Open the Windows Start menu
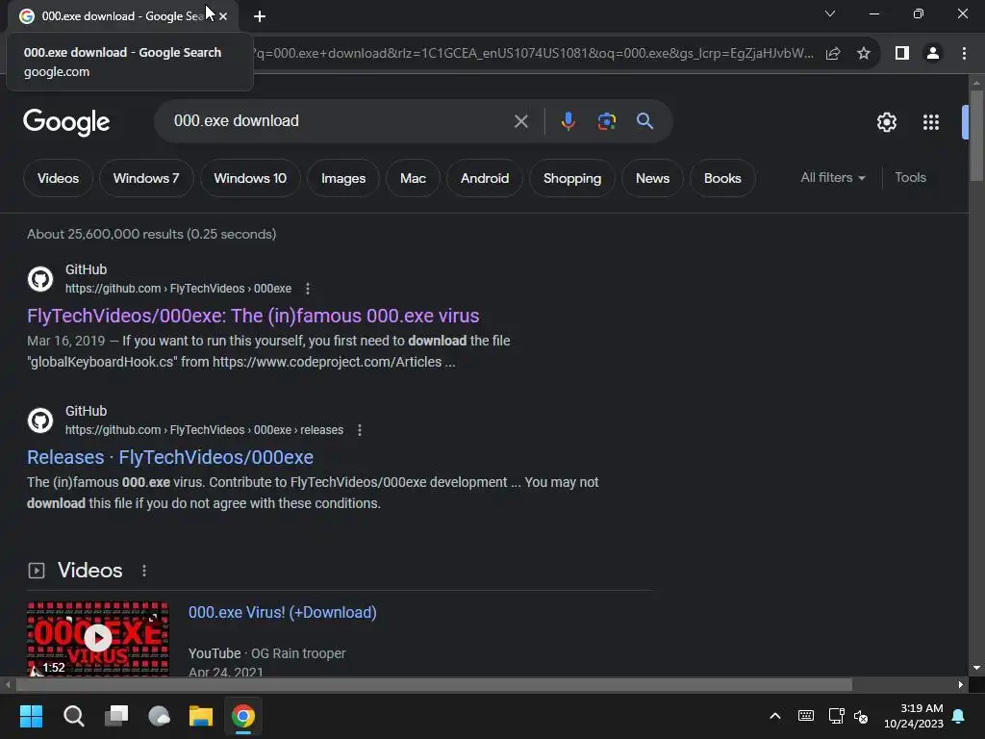 tap(31, 716)
